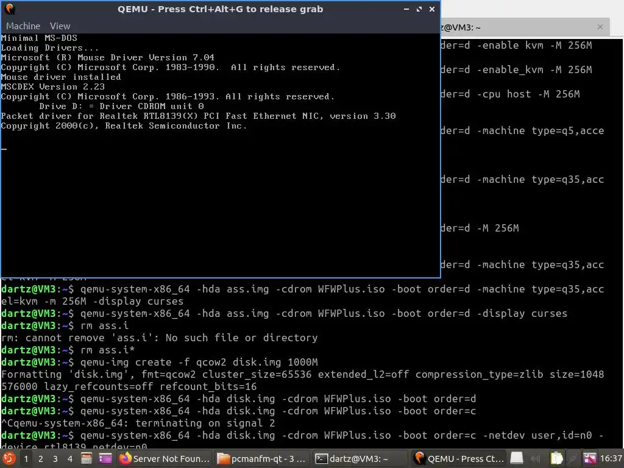Switch to workspace 3
This screenshot has width=624, height=468.
coord(55,459)
